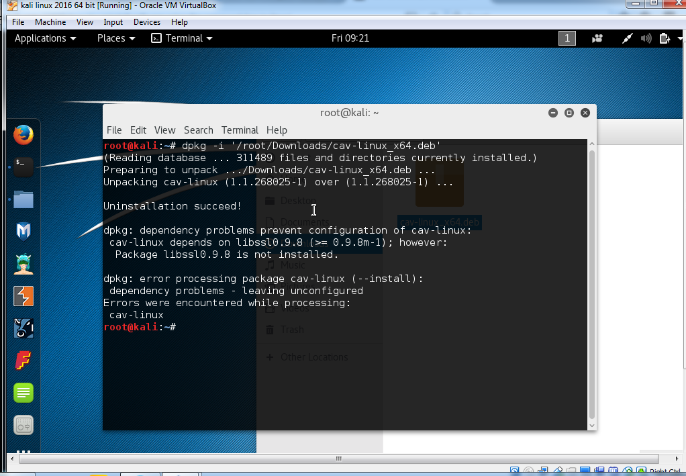This screenshot has height=476, width=686.
Task: Open the Devices menu in VirtualBox
Action: [x=146, y=22]
